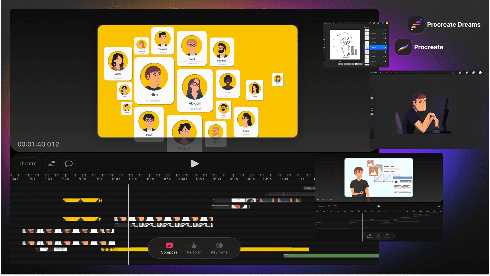Click the 105s mark on timeline ruler
This screenshot has width=490, height=276.
point(200,179)
